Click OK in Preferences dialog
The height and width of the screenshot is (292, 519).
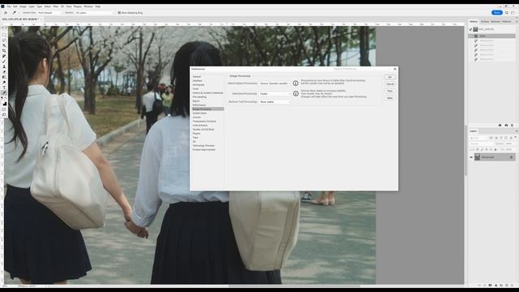point(390,77)
